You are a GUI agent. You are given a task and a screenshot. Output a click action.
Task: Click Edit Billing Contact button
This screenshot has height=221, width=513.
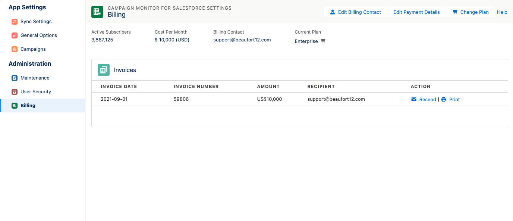point(356,12)
